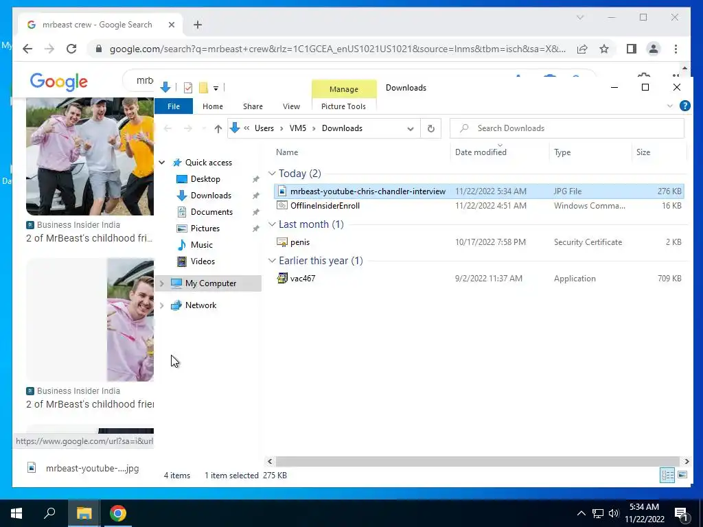Open address bar history dropdown
The image size is (703, 527).
[x=411, y=129]
